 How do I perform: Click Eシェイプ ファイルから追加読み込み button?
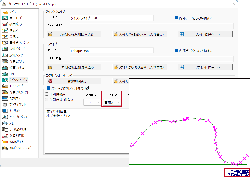tap(74, 67)
